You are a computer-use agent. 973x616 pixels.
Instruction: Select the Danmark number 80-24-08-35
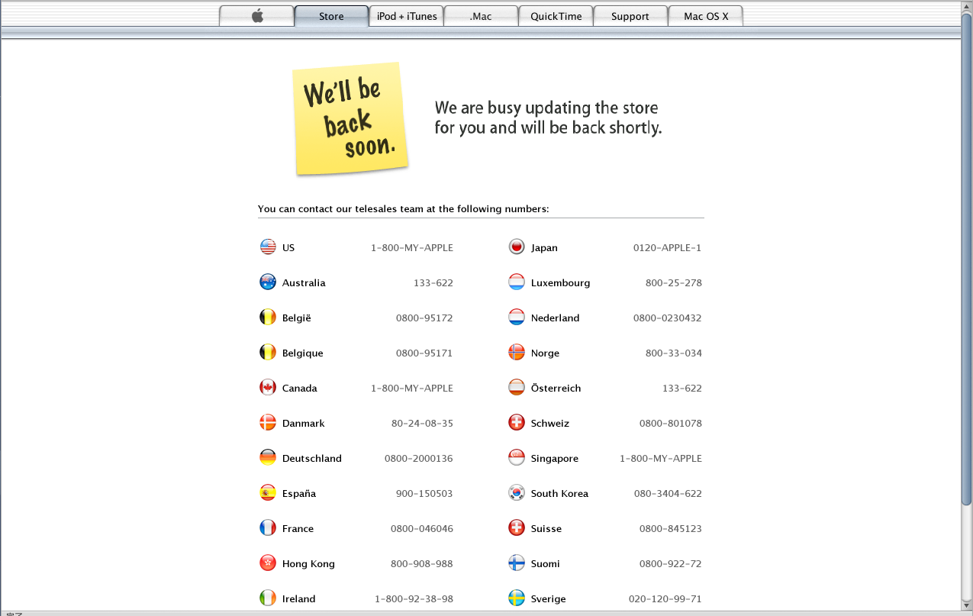point(423,424)
